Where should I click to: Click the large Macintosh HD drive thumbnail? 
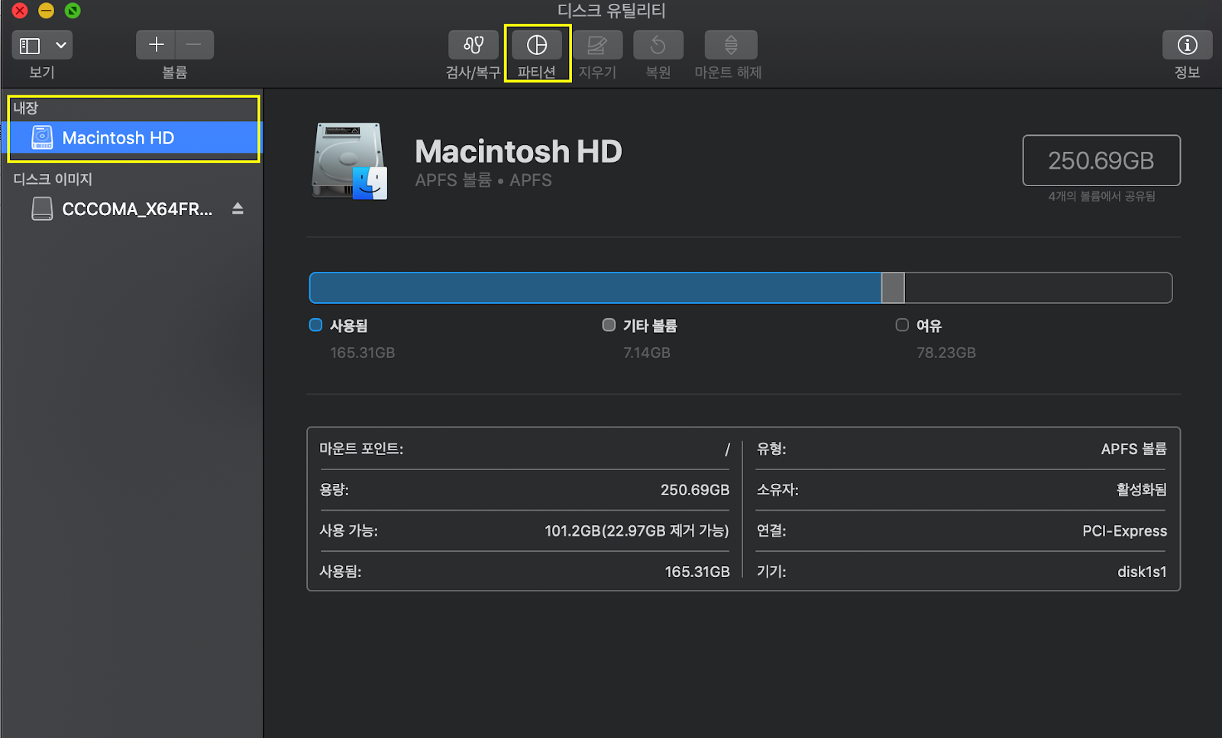coord(349,161)
